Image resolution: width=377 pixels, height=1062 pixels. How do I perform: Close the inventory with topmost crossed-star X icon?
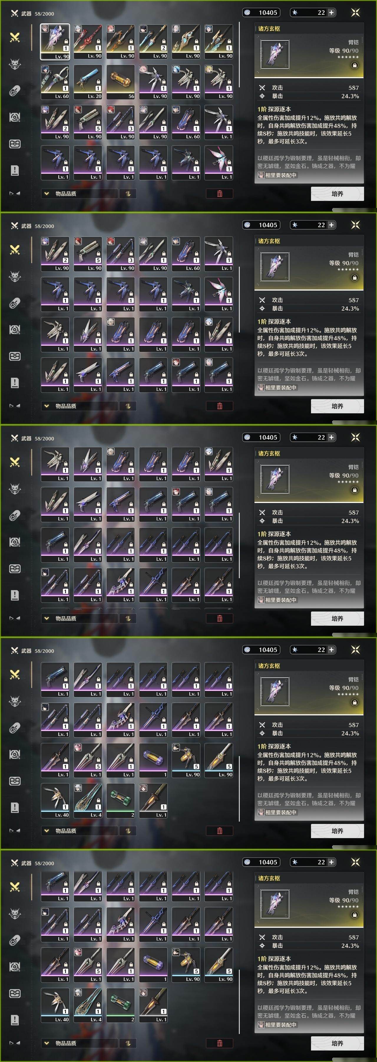pos(355,12)
